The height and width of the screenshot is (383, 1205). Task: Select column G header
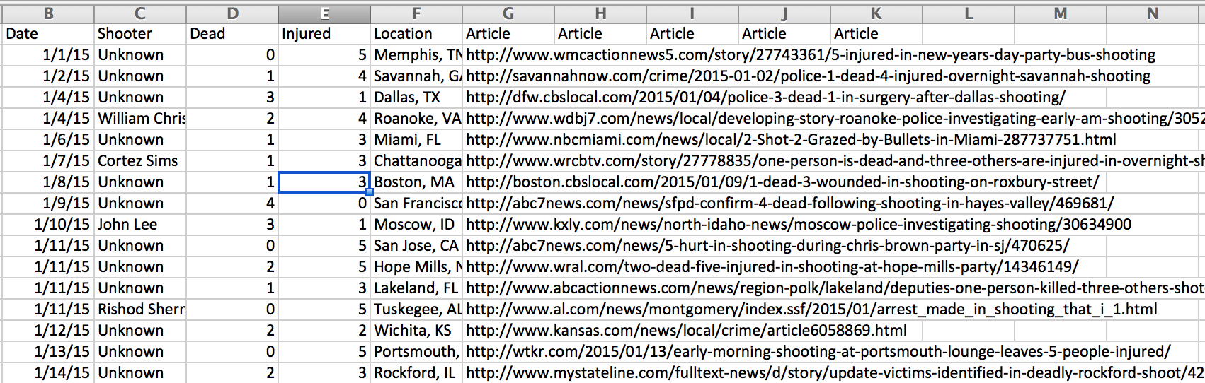pos(508,13)
